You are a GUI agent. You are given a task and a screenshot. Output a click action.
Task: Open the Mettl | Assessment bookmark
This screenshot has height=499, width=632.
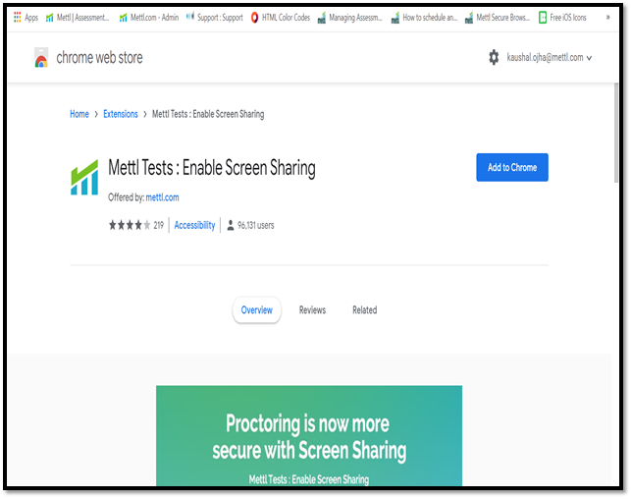(x=78, y=18)
